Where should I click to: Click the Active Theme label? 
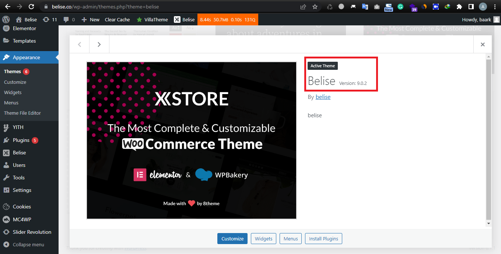(323, 66)
